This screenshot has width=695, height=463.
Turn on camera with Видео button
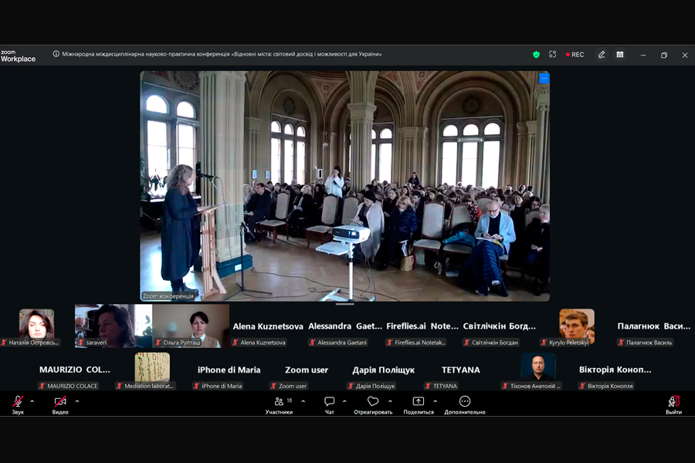click(60, 404)
